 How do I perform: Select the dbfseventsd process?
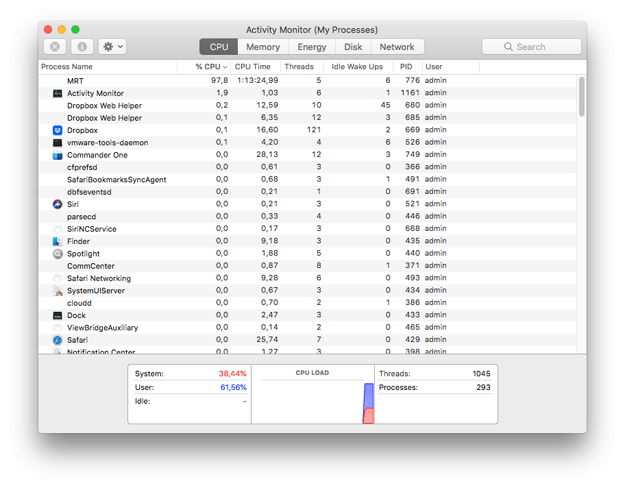pos(308,192)
